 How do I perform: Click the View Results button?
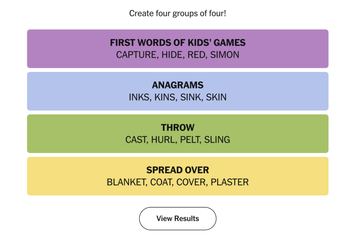[x=177, y=219]
